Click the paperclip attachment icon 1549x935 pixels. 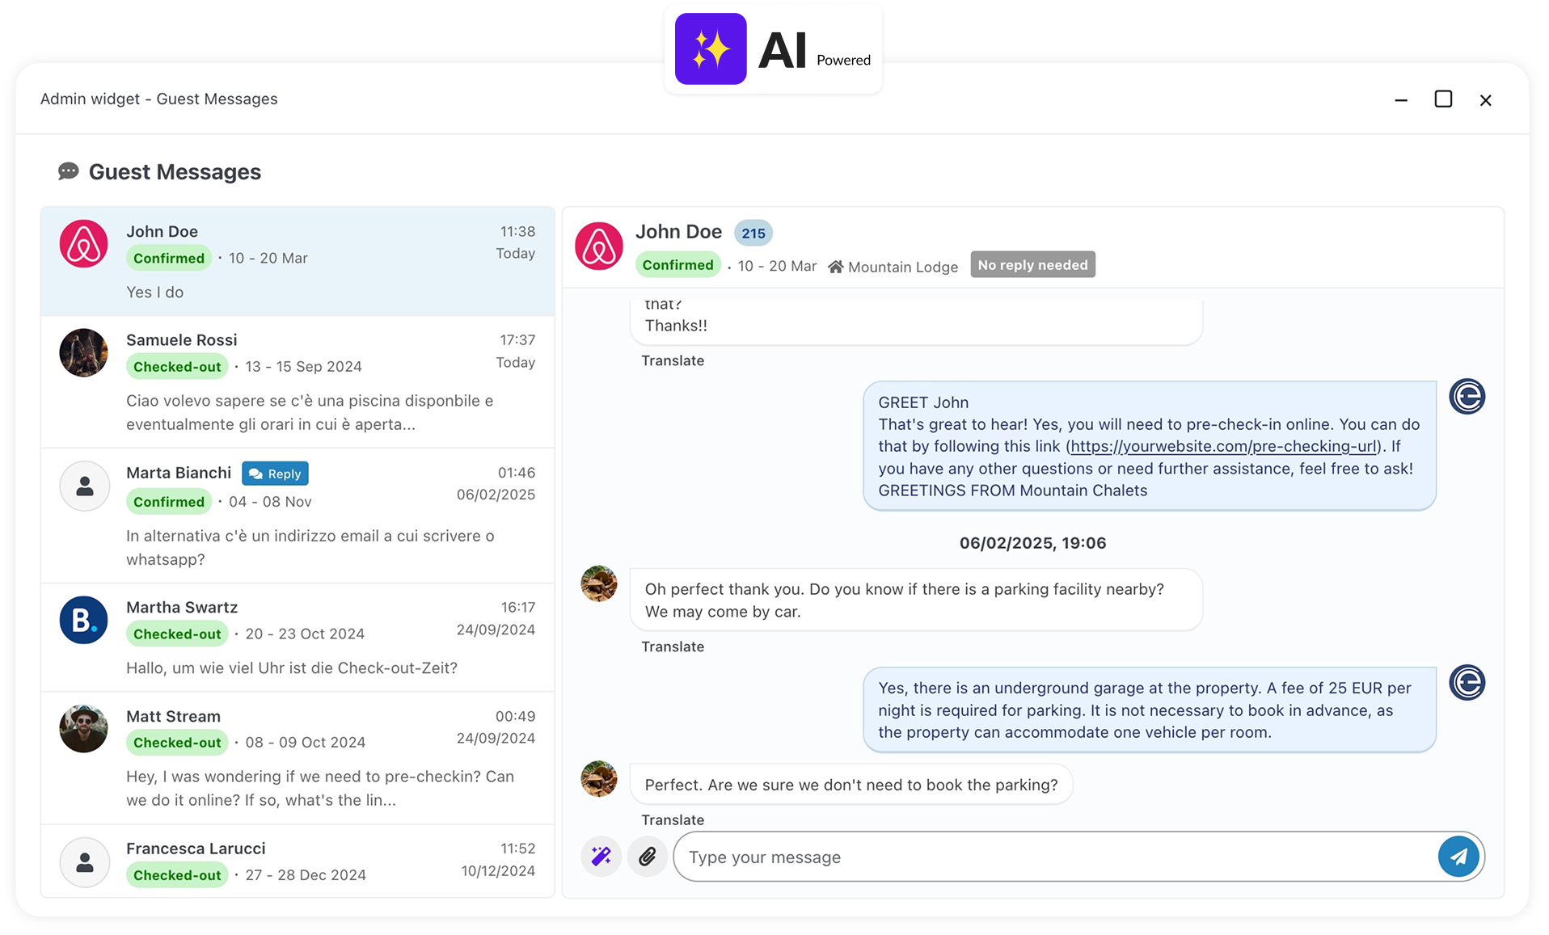pos(648,857)
